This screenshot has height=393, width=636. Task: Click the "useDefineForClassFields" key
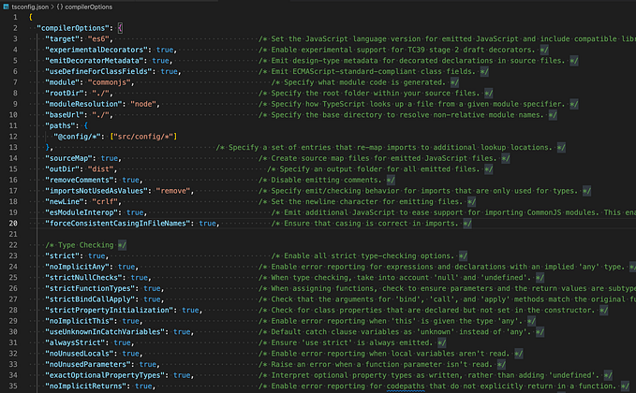click(98, 71)
